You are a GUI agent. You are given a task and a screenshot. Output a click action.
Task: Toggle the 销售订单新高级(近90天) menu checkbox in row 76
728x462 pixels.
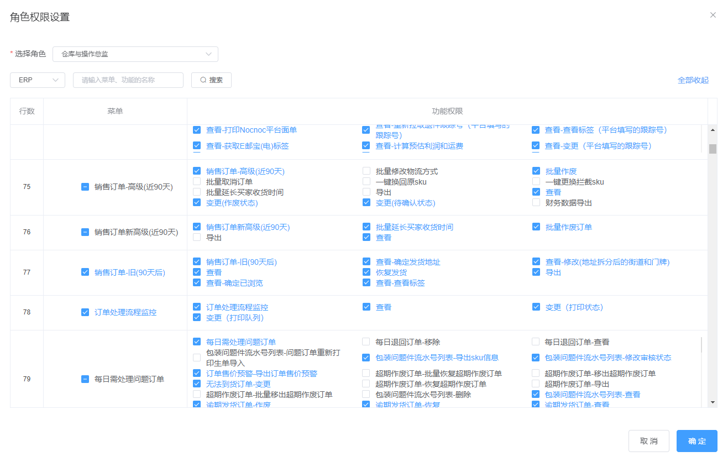pos(85,232)
